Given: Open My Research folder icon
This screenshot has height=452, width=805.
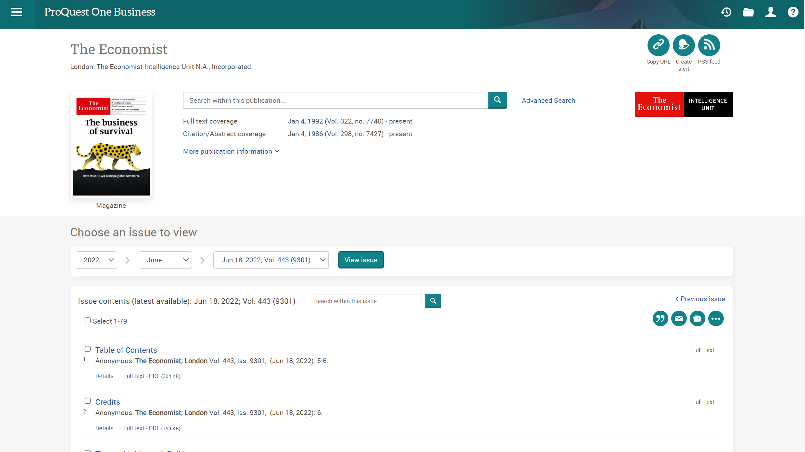Looking at the screenshot, I should [748, 12].
